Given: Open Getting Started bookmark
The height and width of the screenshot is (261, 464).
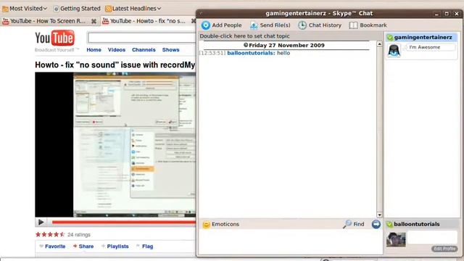Looking at the screenshot, I should tap(77, 9).
